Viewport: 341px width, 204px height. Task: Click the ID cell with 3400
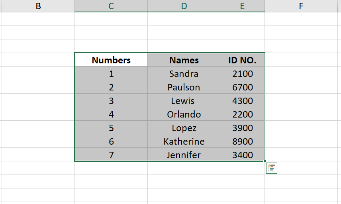click(x=242, y=155)
